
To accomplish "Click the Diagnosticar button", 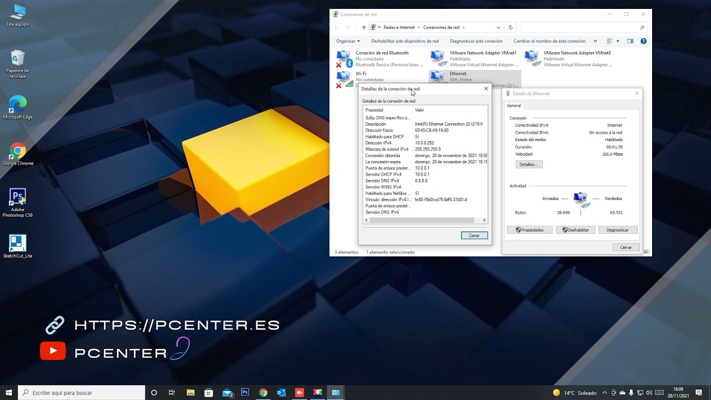I will tap(618, 230).
